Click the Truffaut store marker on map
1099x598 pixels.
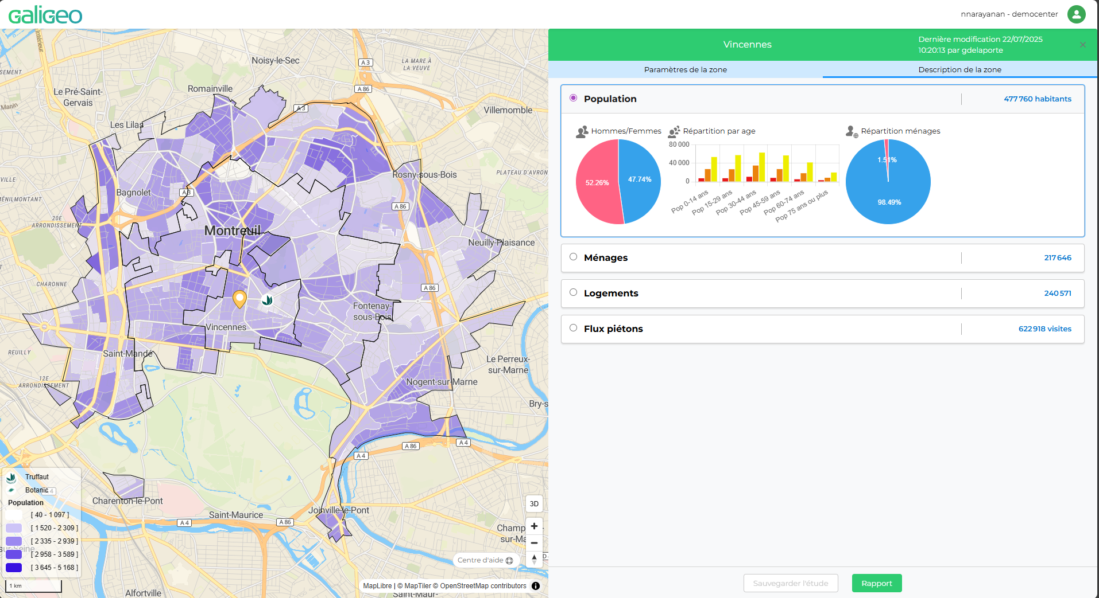267,300
